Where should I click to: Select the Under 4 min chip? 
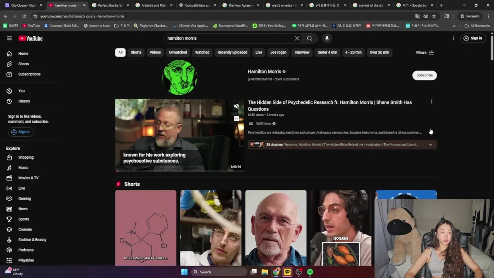tap(327, 52)
